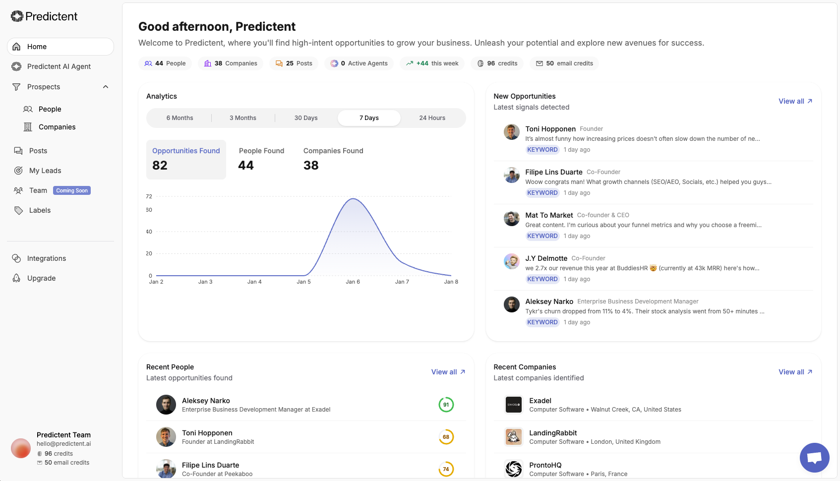The image size is (840, 481).
Task: Select the 30 Days tab
Action: [x=306, y=118]
